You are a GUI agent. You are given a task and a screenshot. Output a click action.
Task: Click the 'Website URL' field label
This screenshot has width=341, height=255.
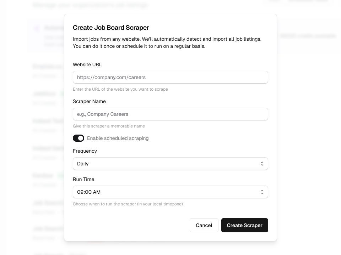click(87, 64)
